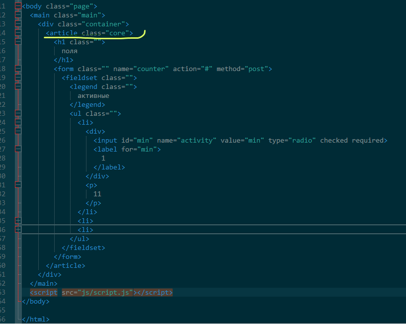
Task: Click the label text '1'
Action: pyautogui.click(x=103, y=158)
